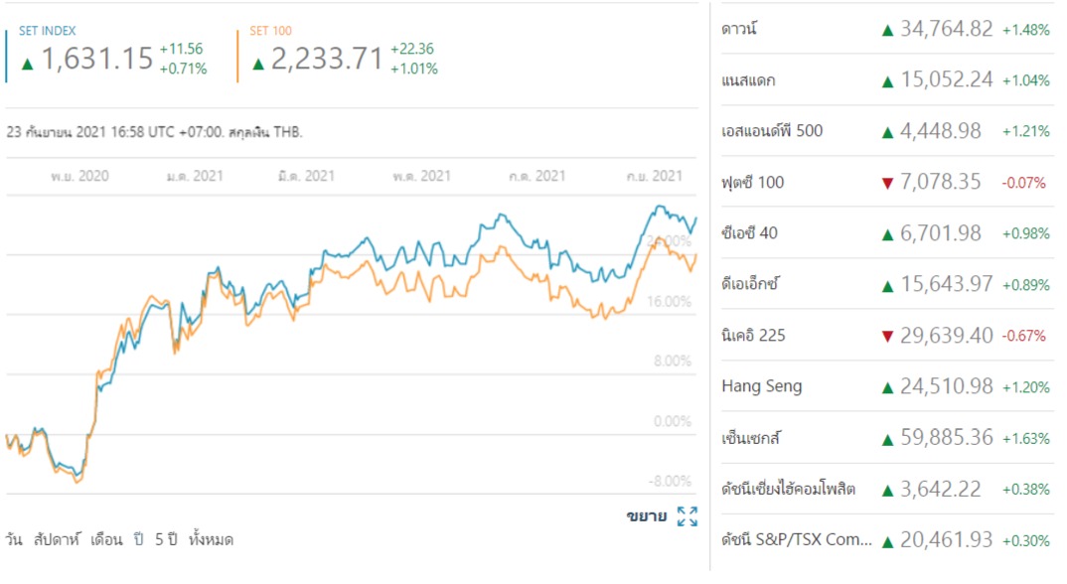Click the green up arrow beside SET INDEX

tap(28, 64)
